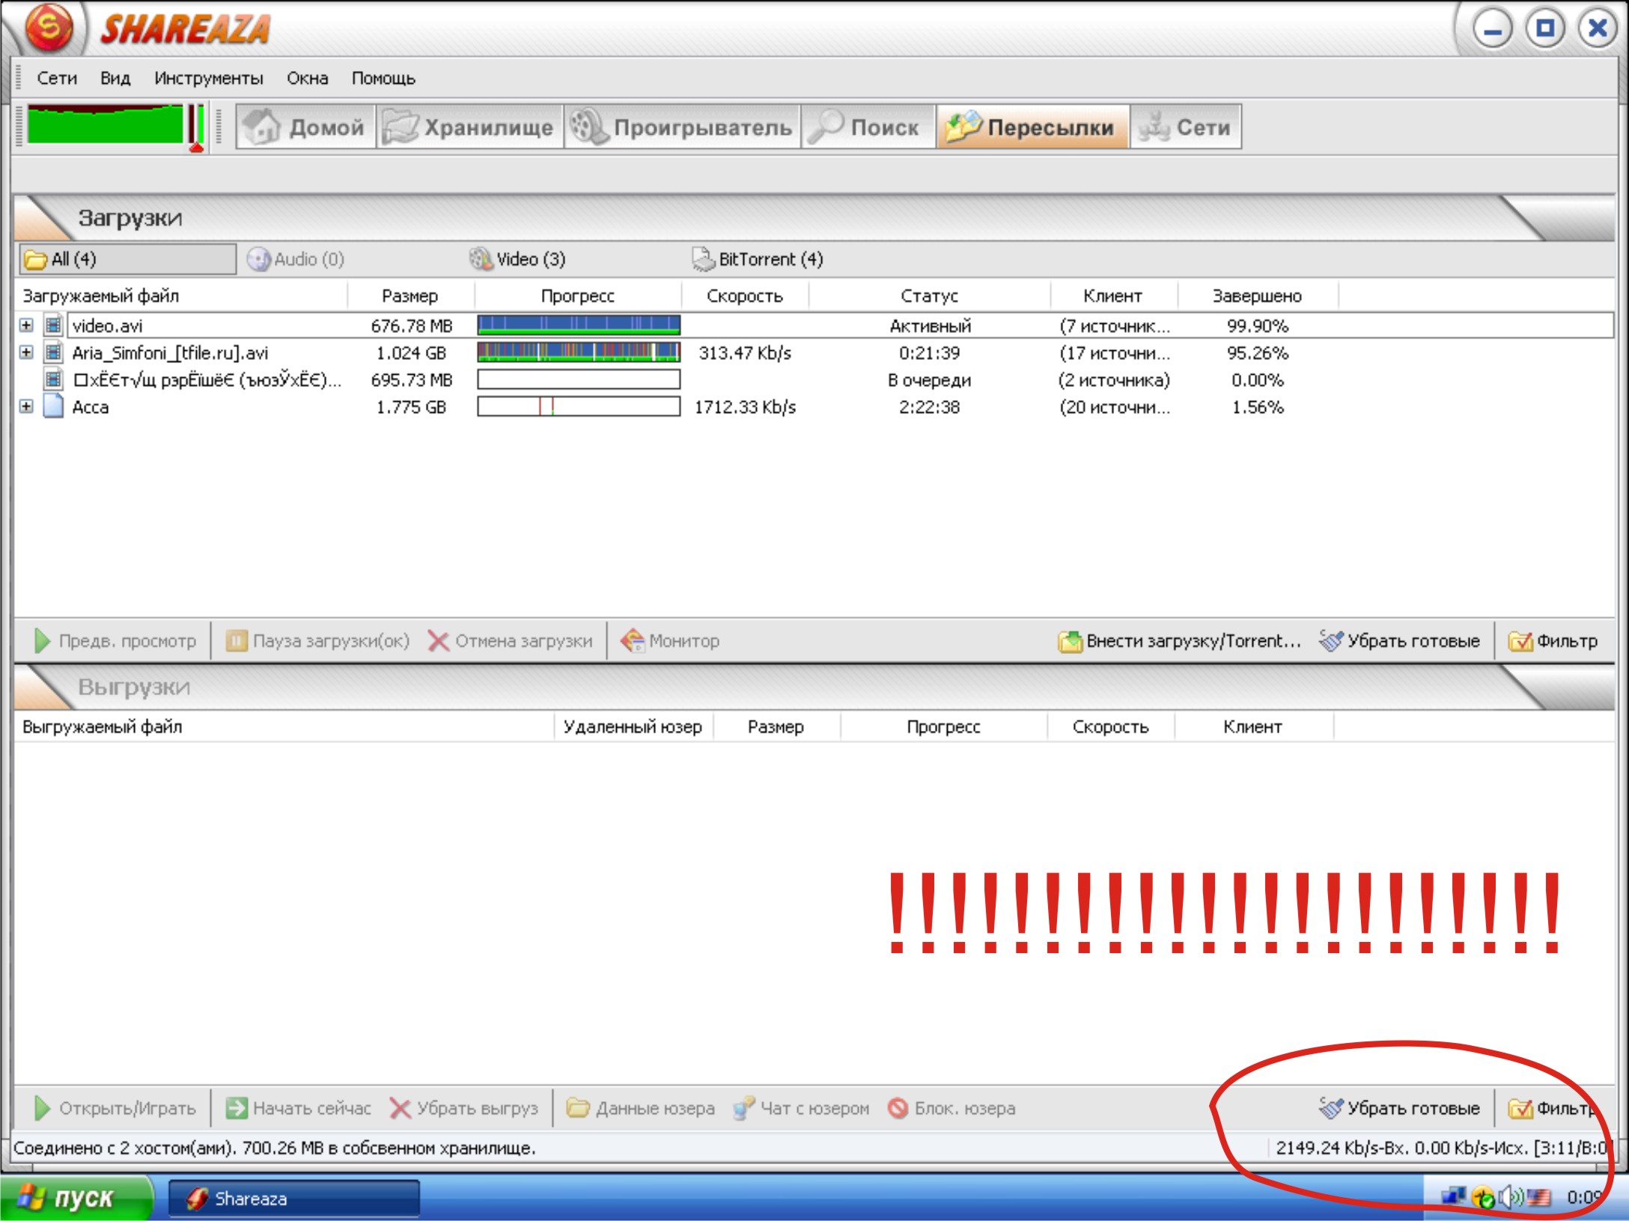Open Хранилище library view
Image resolution: width=1629 pixels, height=1221 pixels.
469,127
